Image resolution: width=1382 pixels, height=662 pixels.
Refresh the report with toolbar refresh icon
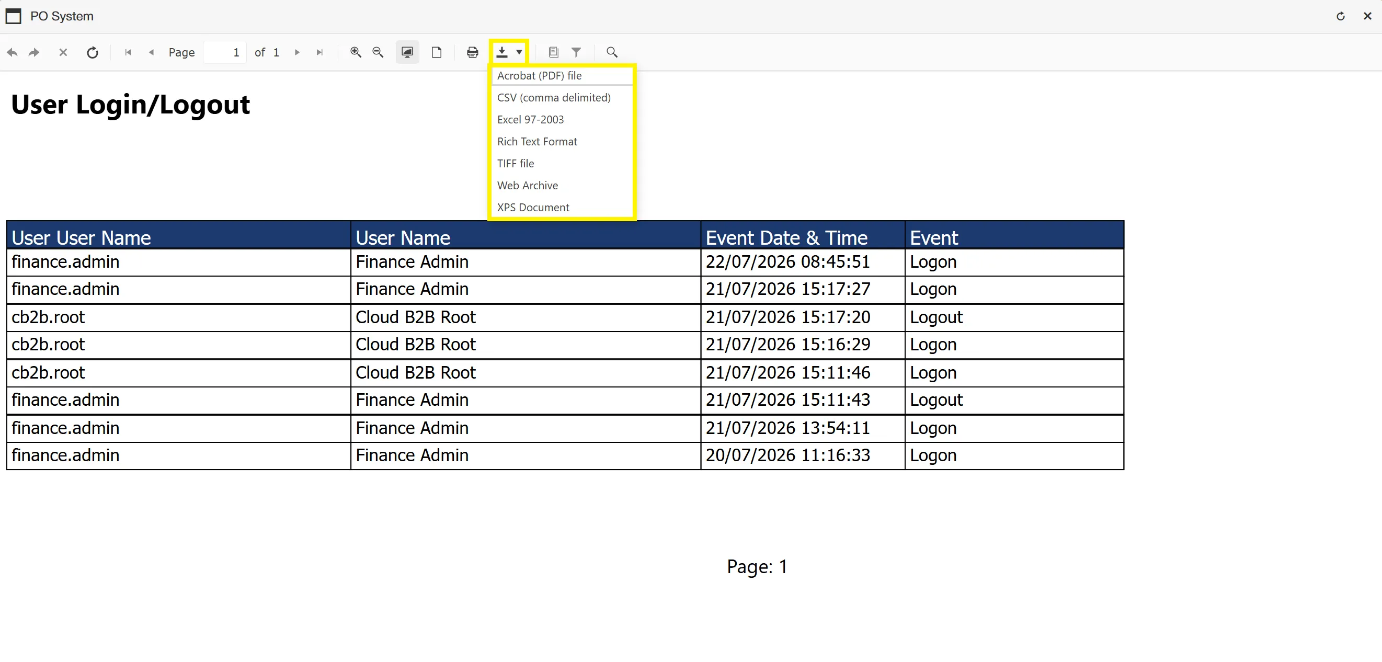coord(92,52)
